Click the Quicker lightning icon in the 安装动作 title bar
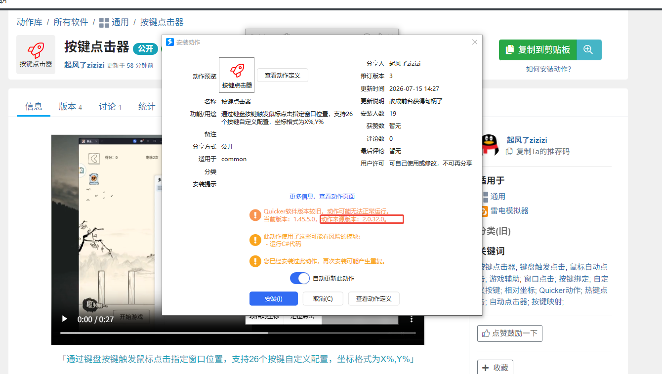Screen dimensions: 662x374 pyautogui.click(x=170, y=42)
